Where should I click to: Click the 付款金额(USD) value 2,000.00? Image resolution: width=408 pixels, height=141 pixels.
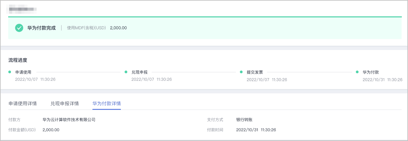[51, 130]
